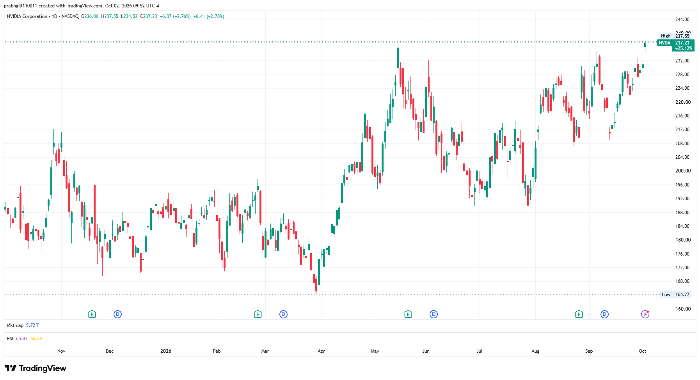The image size is (700, 380).
Task: Select the 1D interval label
Action: point(55,16)
